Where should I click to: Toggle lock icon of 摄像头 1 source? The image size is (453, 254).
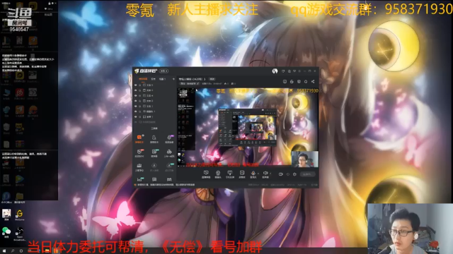tap(140, 111)
